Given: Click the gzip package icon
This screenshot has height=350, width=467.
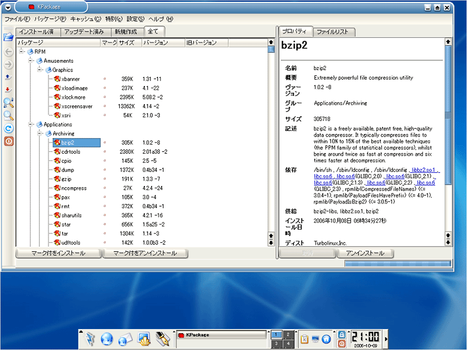Looking at the screenshot, I should coord(57,179).
